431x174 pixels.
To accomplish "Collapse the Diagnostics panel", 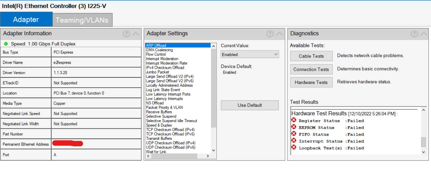I will tap(424, 34).
